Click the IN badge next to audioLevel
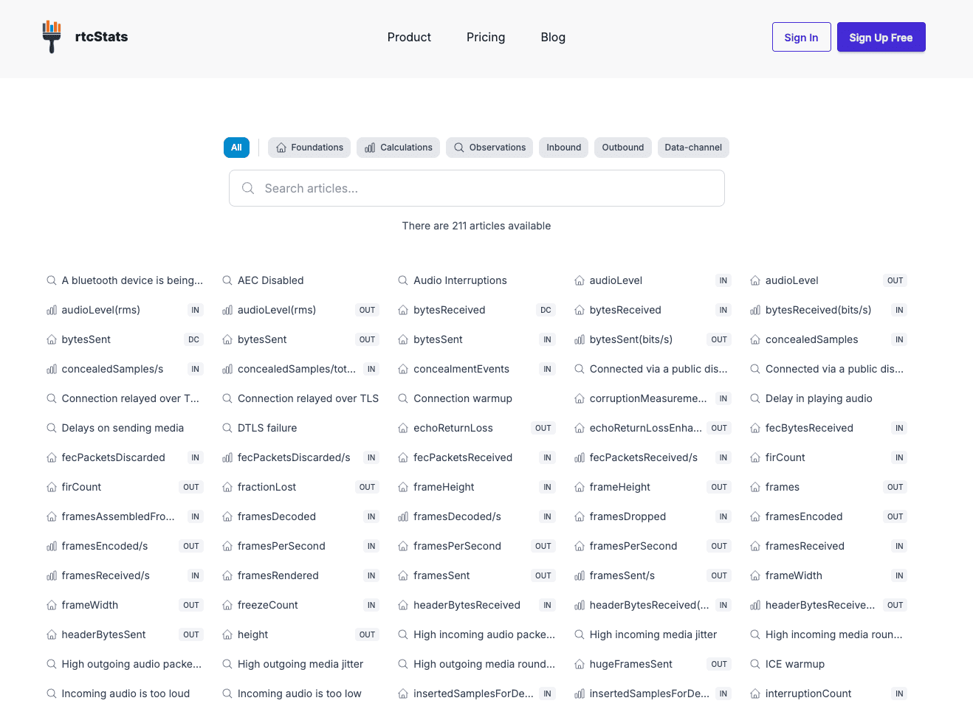The height and width of the screenshot is (709, 973). 723,280
